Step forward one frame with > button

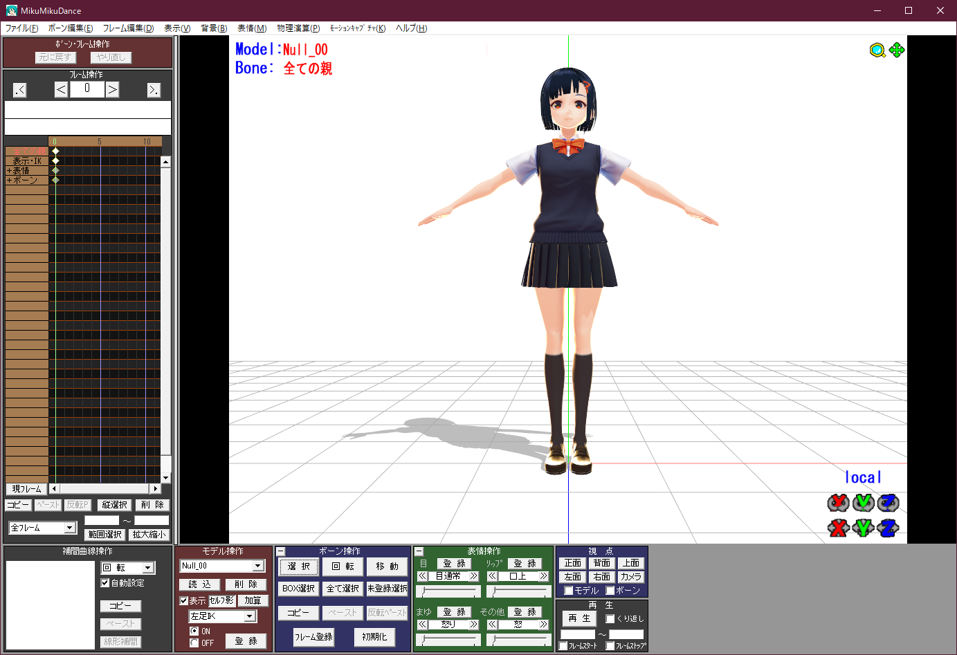(112, 89)
